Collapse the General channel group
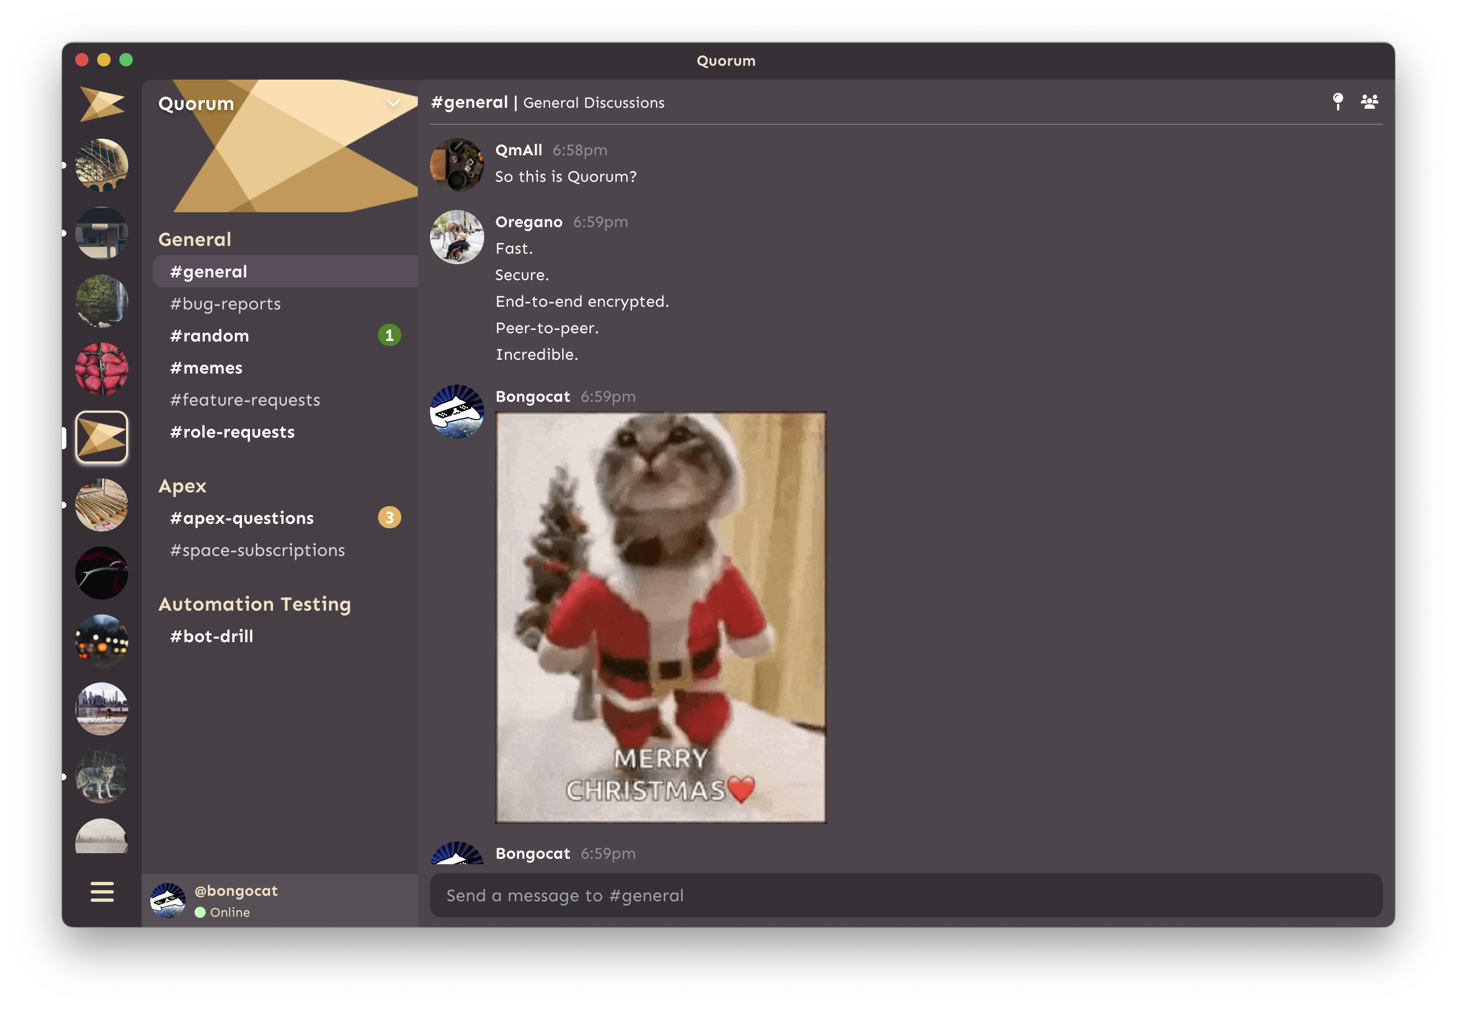The height and width of the screenshot is (1009, 1457). click(x=195, y=240)
